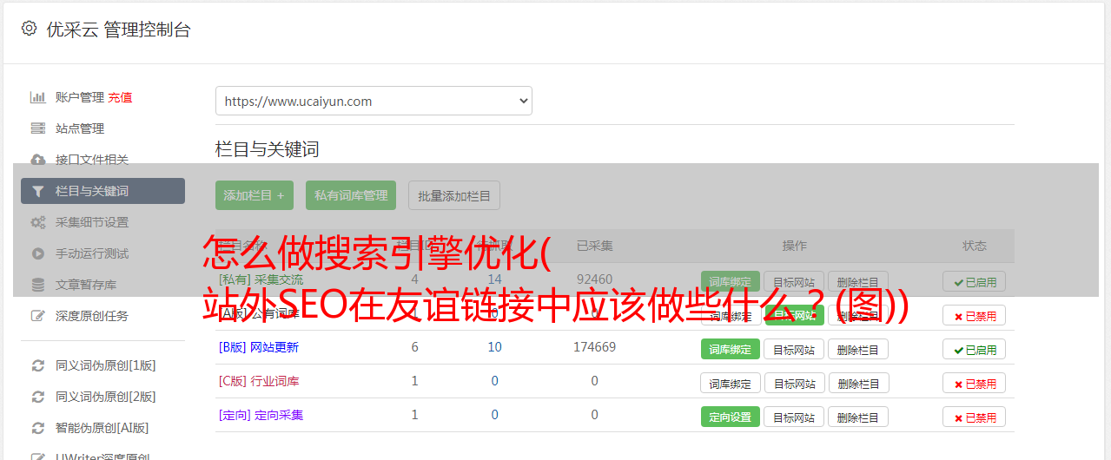Open the site URL dropdown https://www.ucaiyun.com
Viewport: 1111px width, 460px height.
click(374, 101)
